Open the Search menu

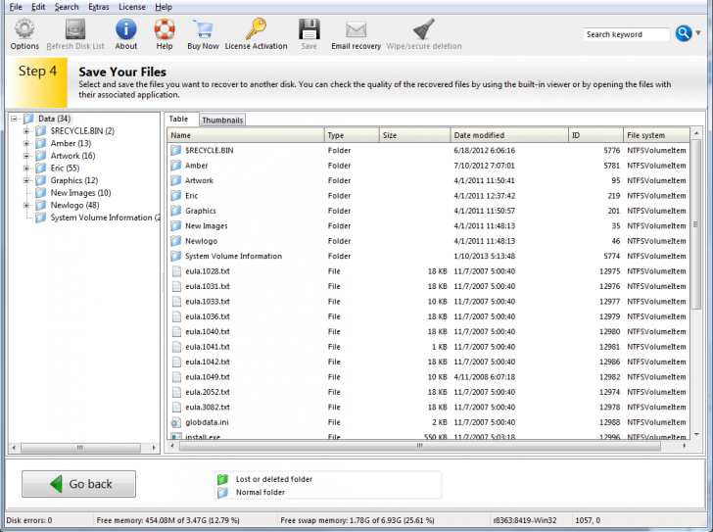coord(67,7)
